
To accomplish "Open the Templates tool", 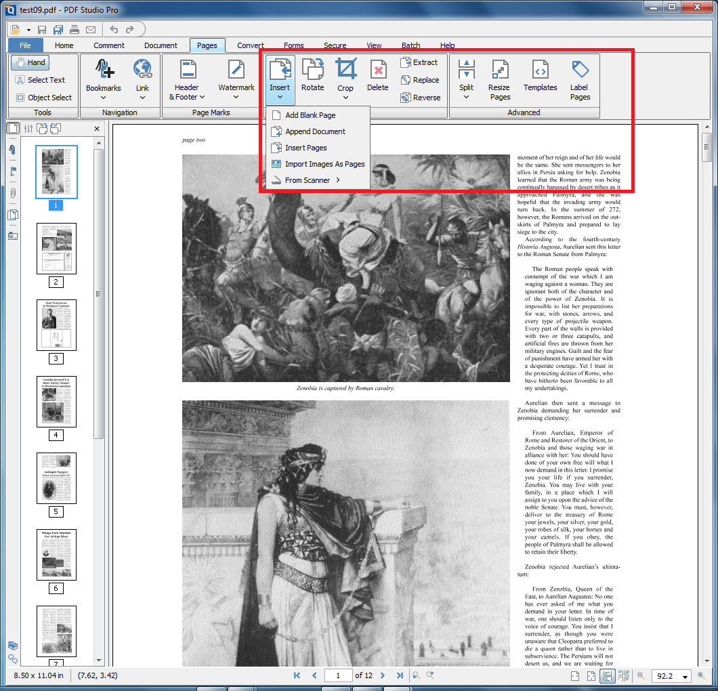I will (x=541, y=75).
